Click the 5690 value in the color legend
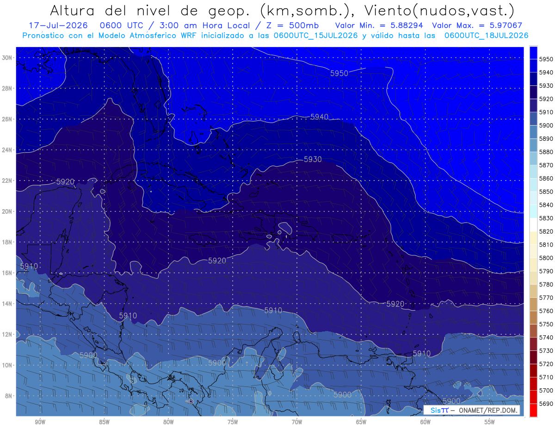The height and width of the screenshot is (428, 555). point(546,404)
